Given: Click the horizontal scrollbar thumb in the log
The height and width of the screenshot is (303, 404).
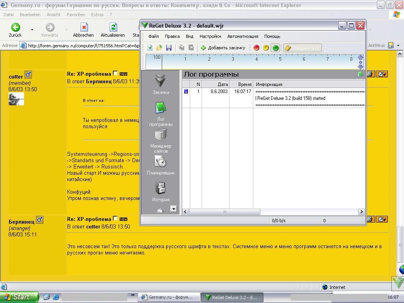Looking at the screenshot, I should pos(224,212).
